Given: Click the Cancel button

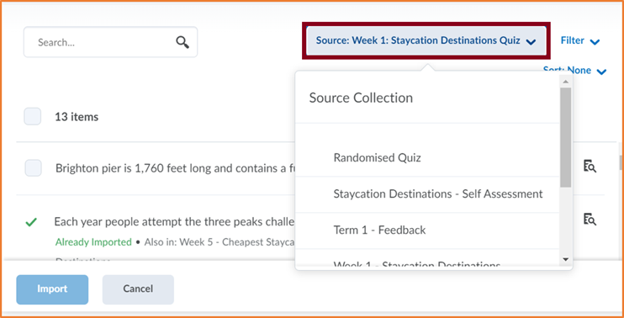Looking at the screenshot, I should [x=138, y=289].
